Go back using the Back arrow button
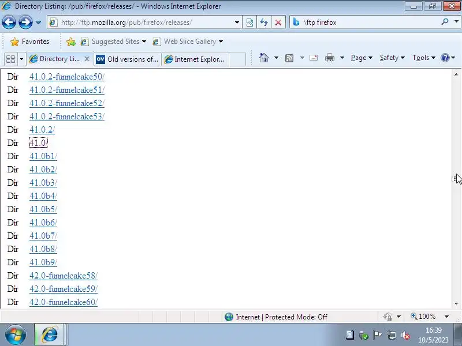 [9, 22]
